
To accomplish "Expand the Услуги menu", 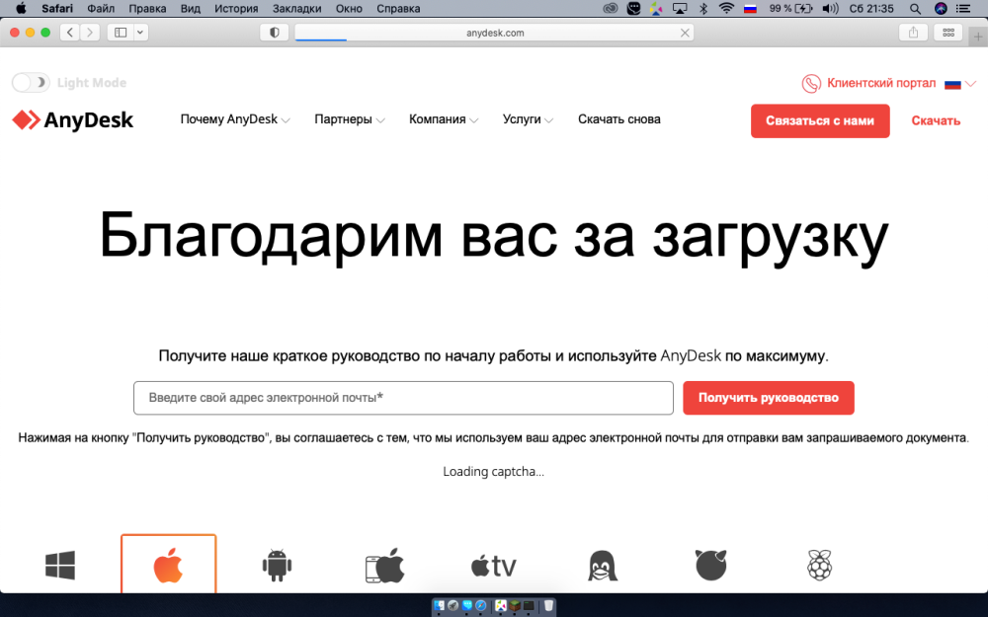I will coord(528,119).
